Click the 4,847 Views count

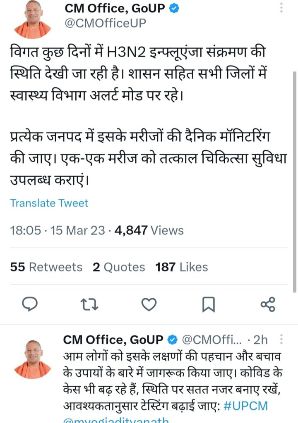click(x=149, y=230)
